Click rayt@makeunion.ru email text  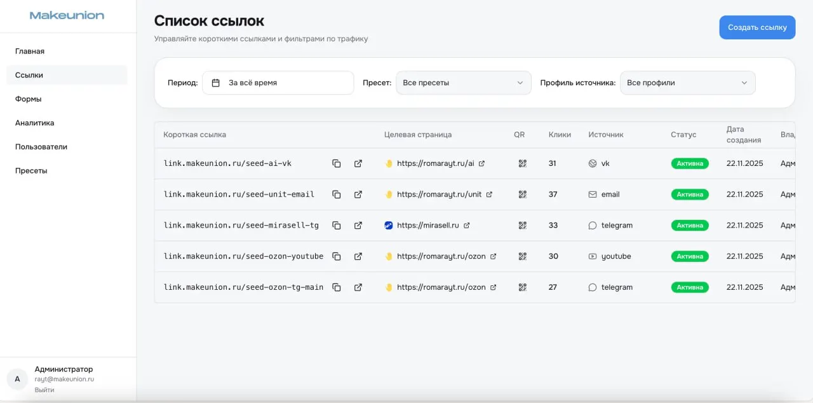pyautogui.click(x=64, y=379)
